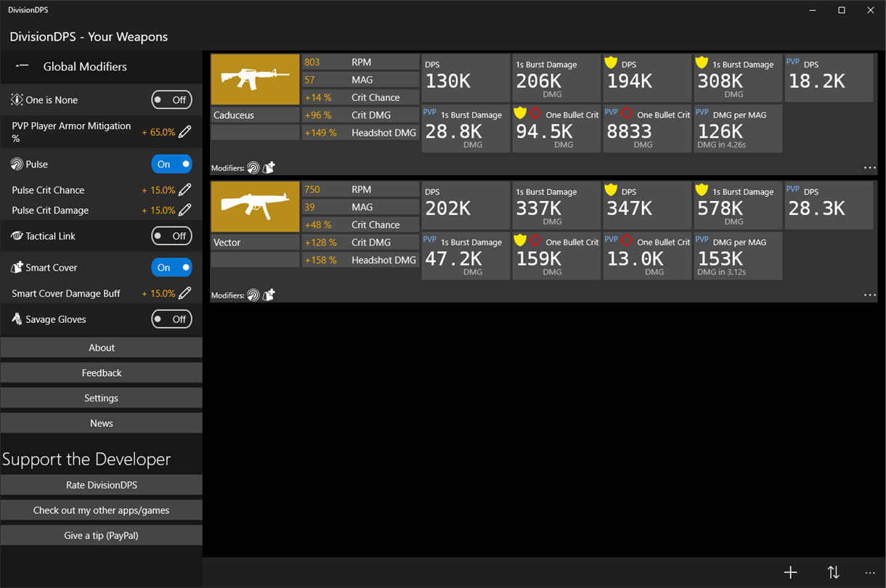The image size is (886, 588).
Task: Open the News page
Action: tap(102, 423)
